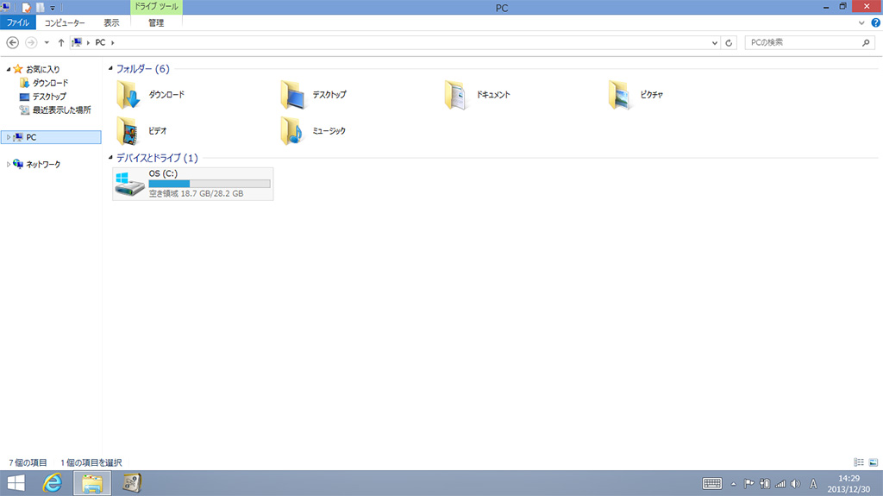Select ネットワーク in the navigation pane
This screenshot has width=883, height=496.
pos(43,164)
